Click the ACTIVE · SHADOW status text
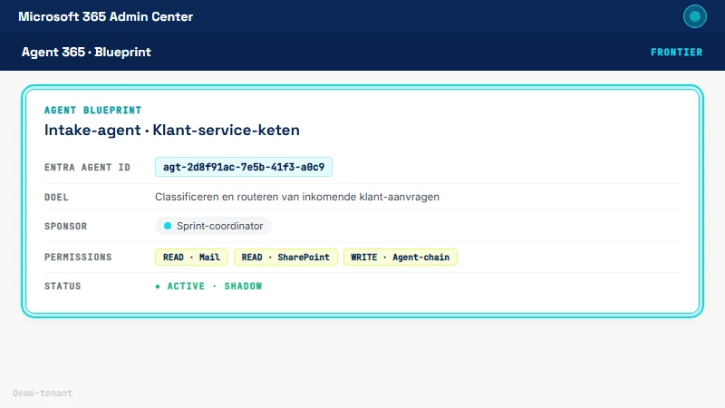Screen dimensions: 725x408 click(x=215, y=287)
